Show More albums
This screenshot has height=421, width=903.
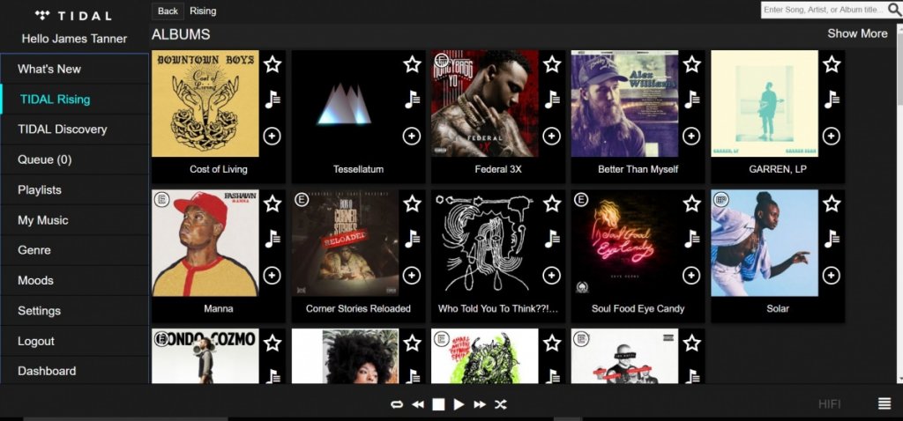(x=857, y=33)
